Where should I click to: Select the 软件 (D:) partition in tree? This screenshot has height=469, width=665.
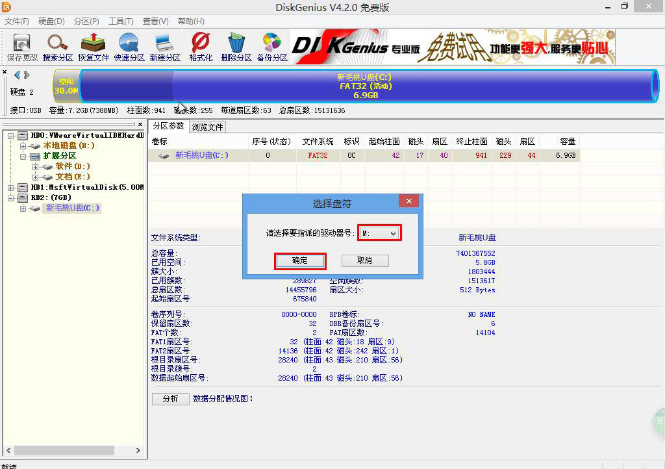(73, 166)
